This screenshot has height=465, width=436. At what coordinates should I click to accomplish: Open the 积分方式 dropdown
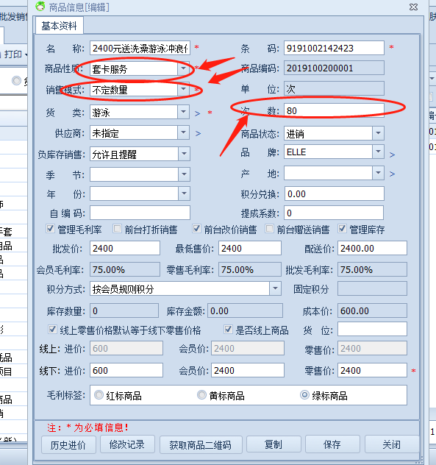275,288
